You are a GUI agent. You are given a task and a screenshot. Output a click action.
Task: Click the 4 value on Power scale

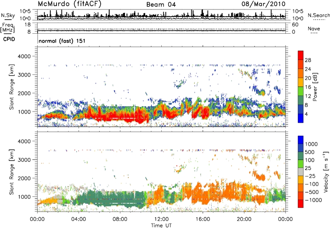[x=306, y=114]
